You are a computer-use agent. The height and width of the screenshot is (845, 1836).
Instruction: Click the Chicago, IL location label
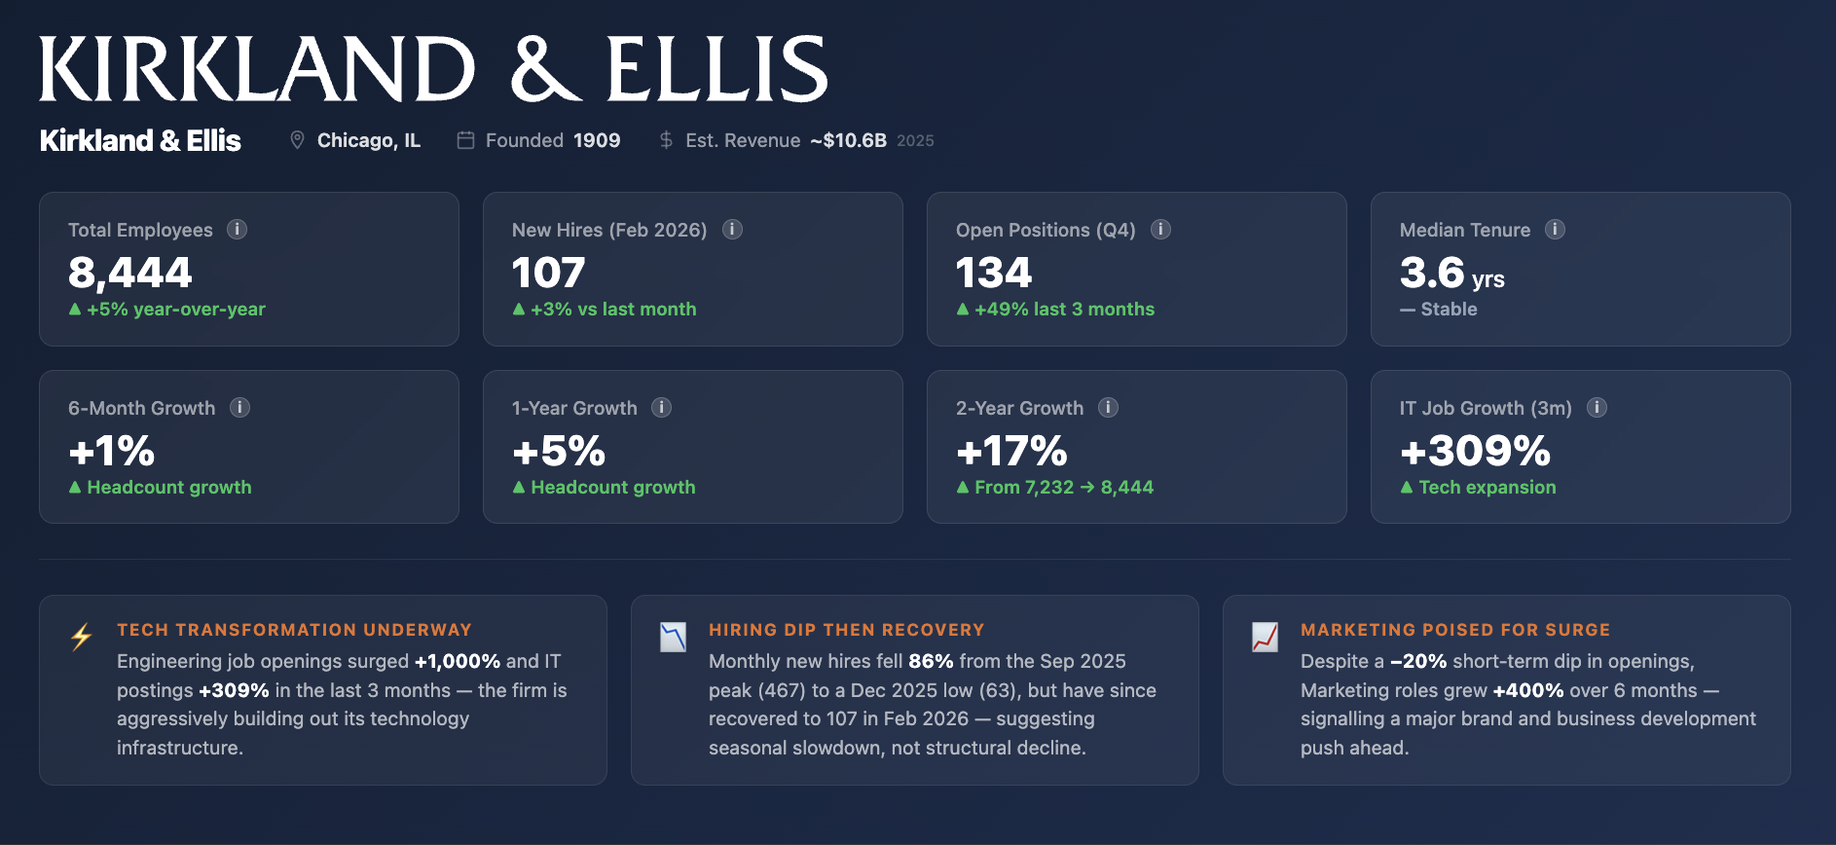(367, 140)
